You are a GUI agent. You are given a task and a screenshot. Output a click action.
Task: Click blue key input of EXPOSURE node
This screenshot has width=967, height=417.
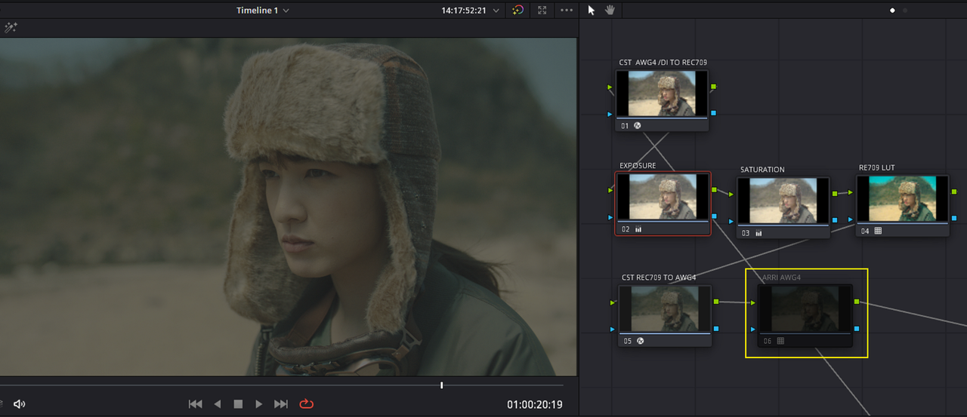point(611,217)
